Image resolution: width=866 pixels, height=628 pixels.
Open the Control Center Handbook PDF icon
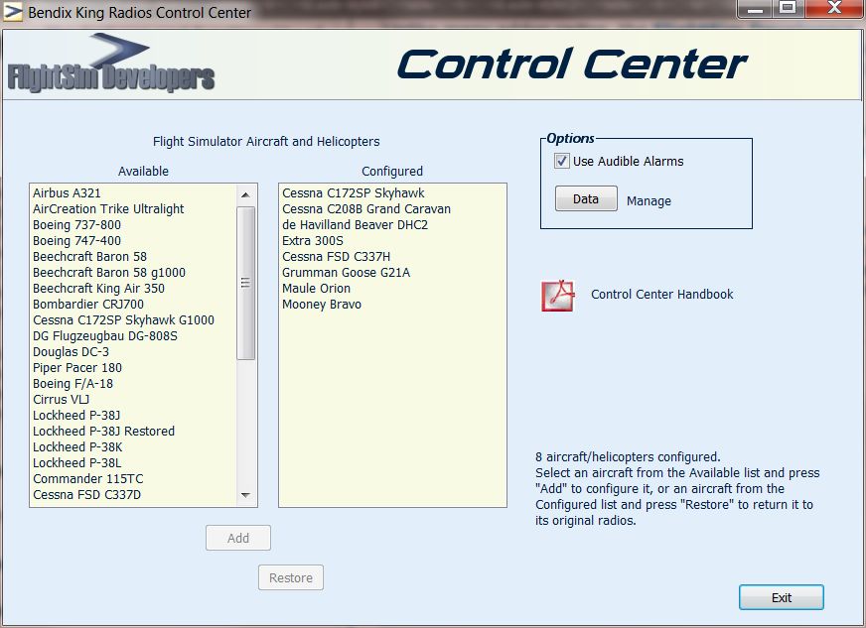click(x=558, y=296)
